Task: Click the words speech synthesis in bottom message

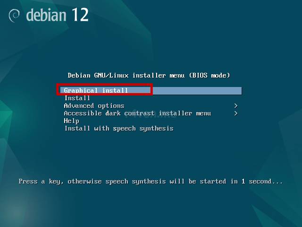Action: (x=135, y=182)
